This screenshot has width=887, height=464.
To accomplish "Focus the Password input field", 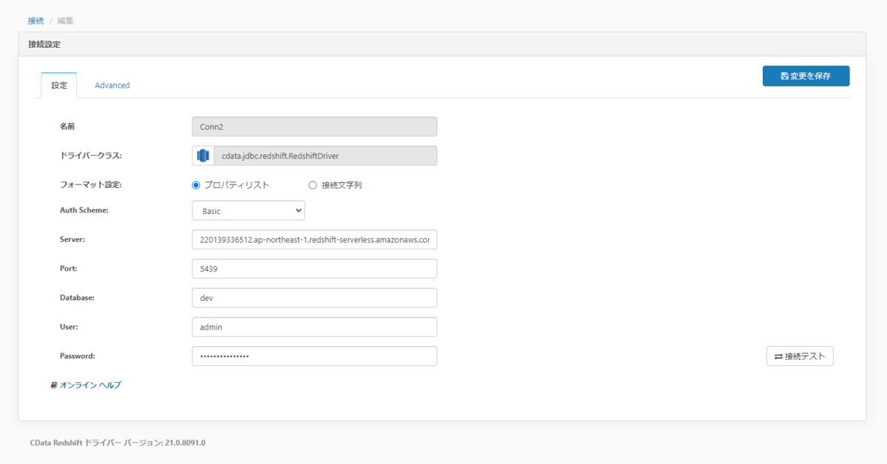I will tap(314, 356).
